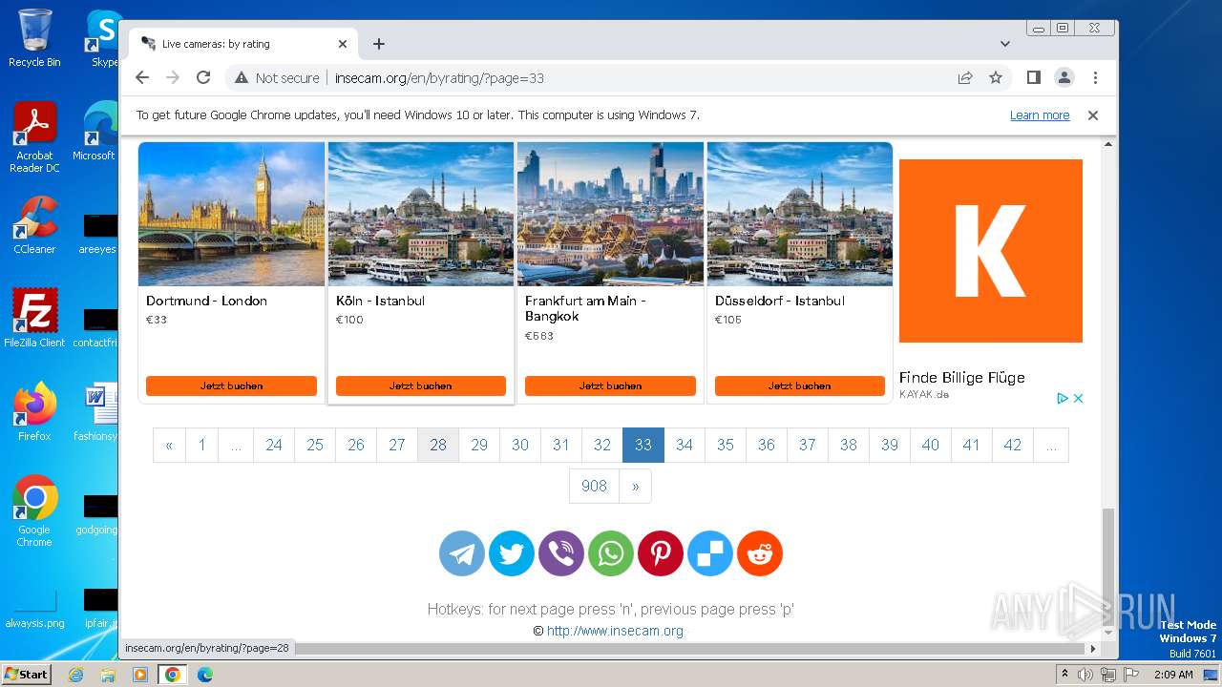1222x687 pixels.
Task: Click Learn more link about Chrome updates
Action: pos(1040,115)
